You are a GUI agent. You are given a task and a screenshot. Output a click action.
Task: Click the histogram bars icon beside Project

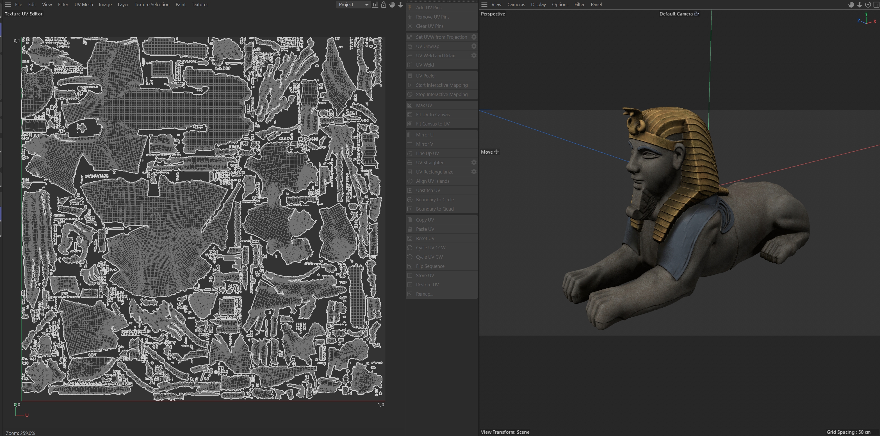click(x=375, y=4)
